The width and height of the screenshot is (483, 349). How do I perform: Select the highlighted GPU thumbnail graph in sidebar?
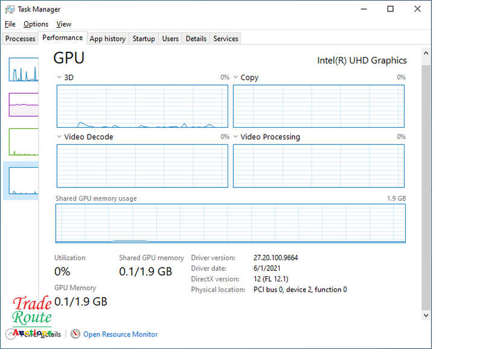[24, 181]
